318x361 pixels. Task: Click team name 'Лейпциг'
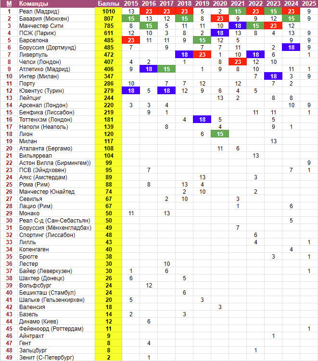[x=30, y=98]
